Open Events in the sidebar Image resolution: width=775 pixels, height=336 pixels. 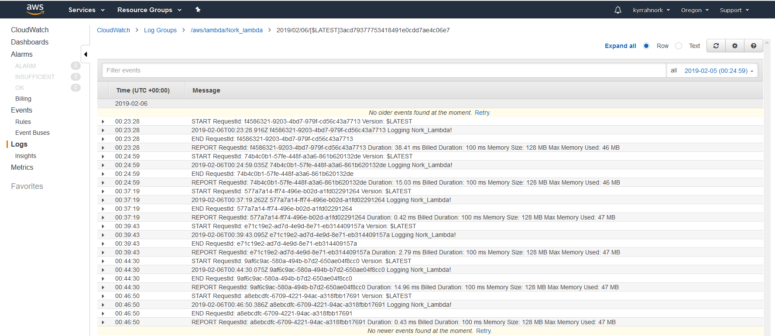coord(21,110)
